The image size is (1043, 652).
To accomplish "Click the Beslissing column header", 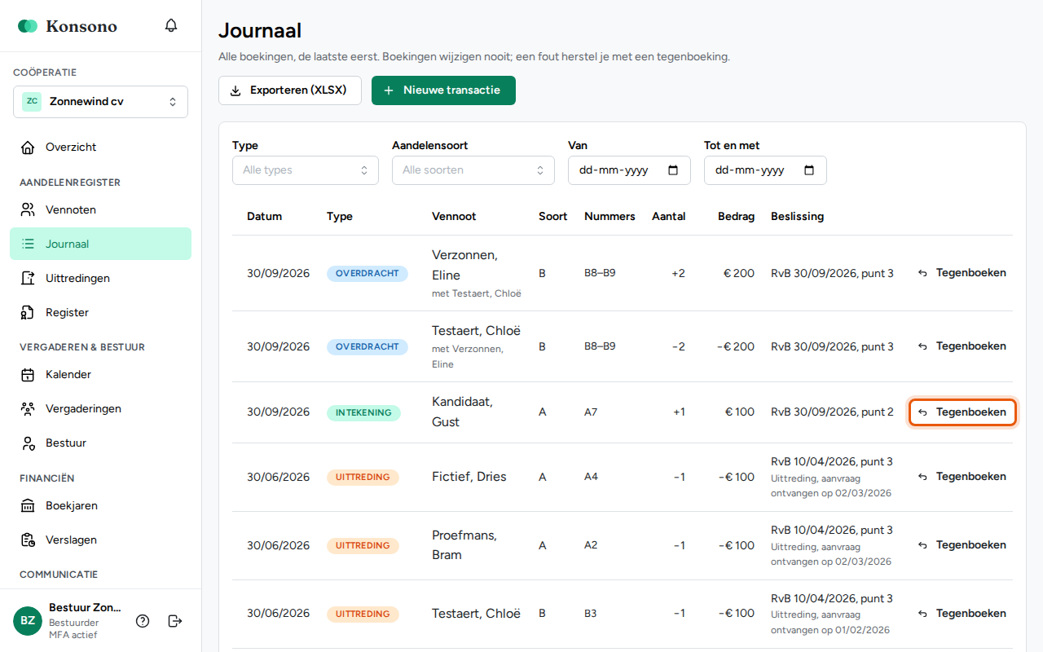I will pyautogui.click(x=797, y=217).
